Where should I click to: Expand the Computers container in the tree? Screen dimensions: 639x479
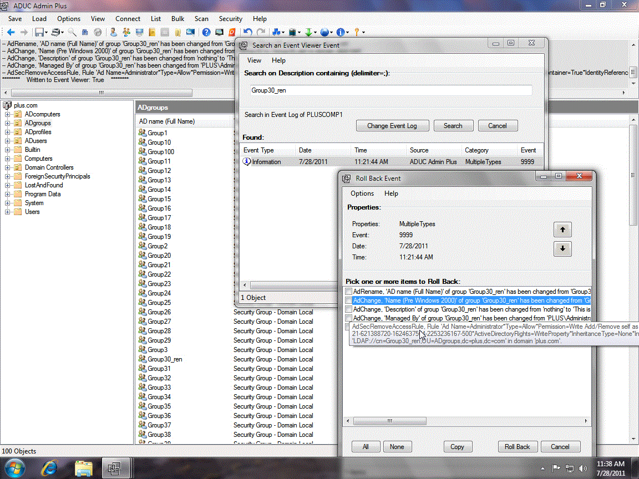[x=8, y=159]
